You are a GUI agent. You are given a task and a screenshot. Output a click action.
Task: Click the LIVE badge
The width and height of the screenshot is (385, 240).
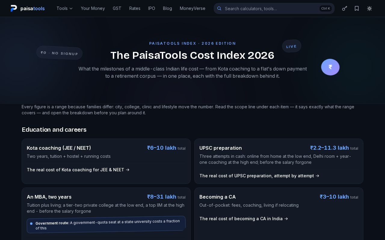[x=291, y=46]
